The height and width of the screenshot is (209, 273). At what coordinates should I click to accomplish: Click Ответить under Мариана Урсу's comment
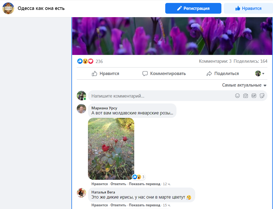point(118,184)
